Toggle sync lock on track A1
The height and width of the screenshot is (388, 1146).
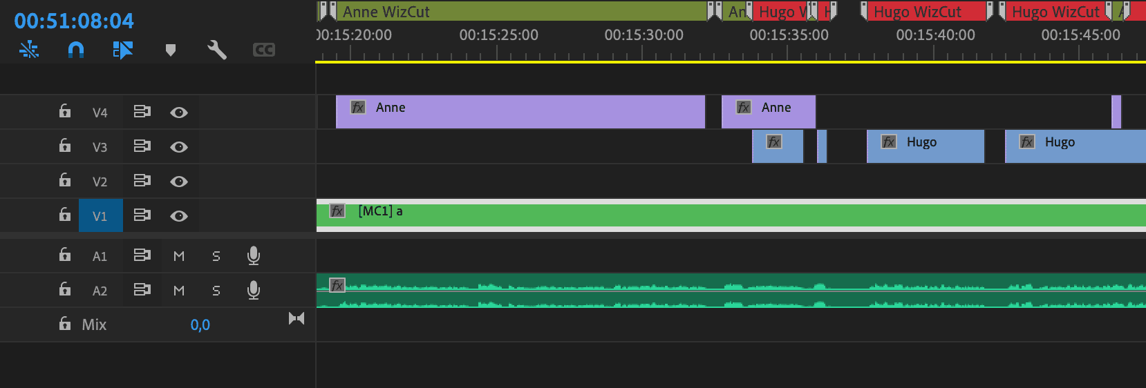[x=142, y=255]
